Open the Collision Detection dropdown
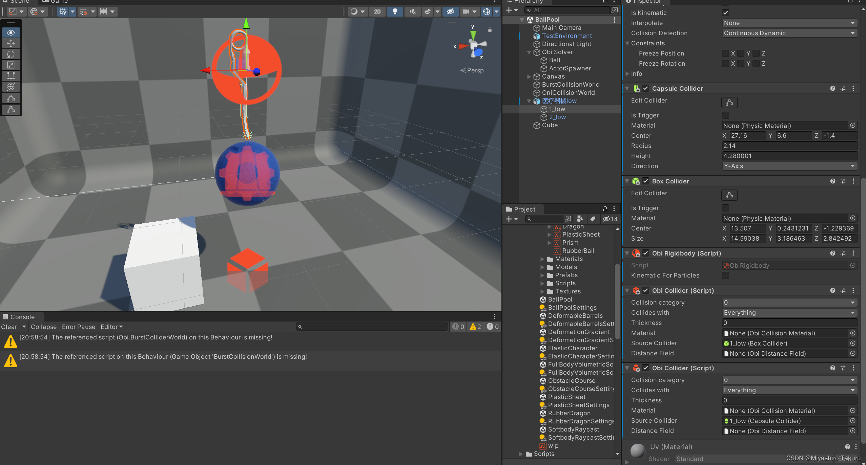The width and height of the screenshot is (866, 465). tap(789, 33)
